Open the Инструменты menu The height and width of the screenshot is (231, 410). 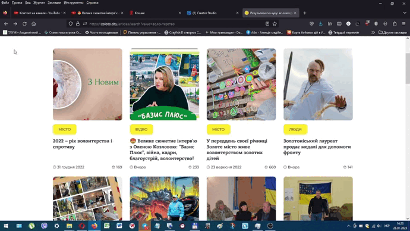(x=74, y=2)
